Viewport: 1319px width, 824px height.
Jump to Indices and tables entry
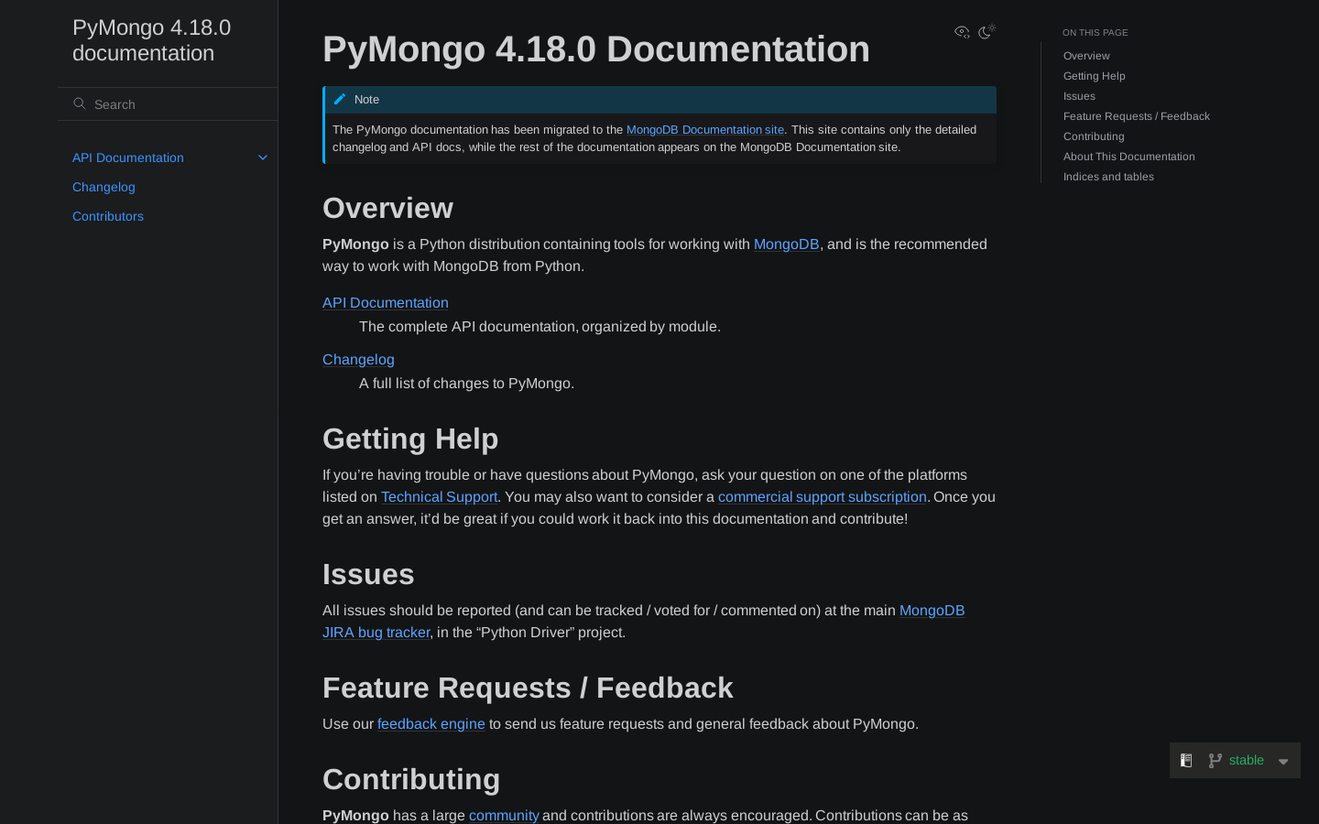(x=1108, y=177)
